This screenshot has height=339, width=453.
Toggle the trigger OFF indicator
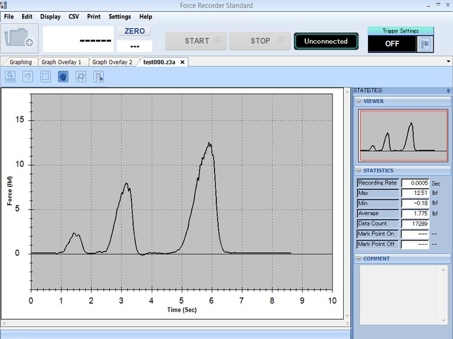point(392,44)
